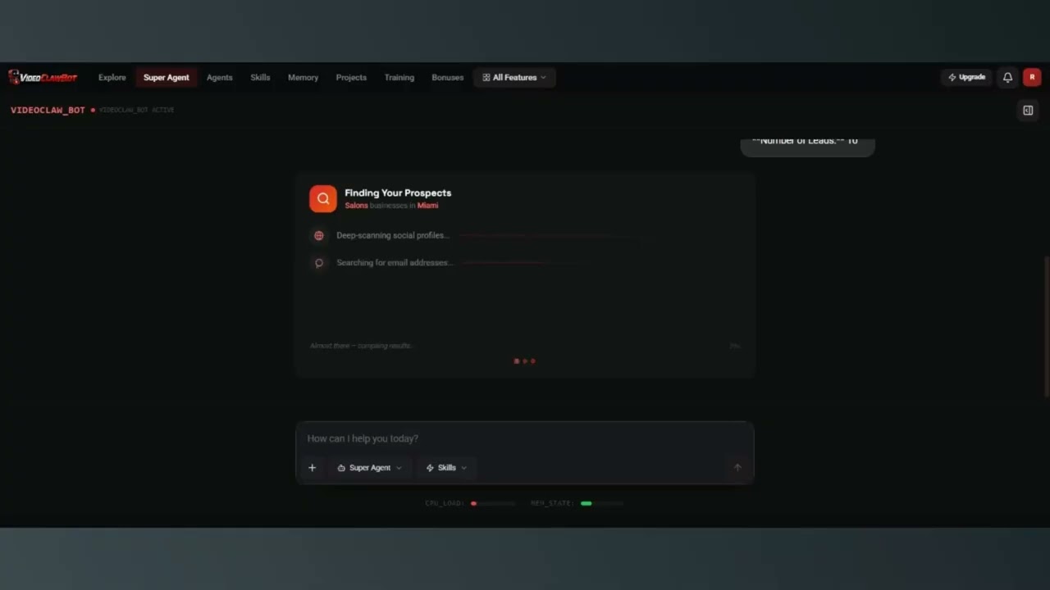Send the message with the arrow button
The image size is (1050, 590).
tap(737, 468)
